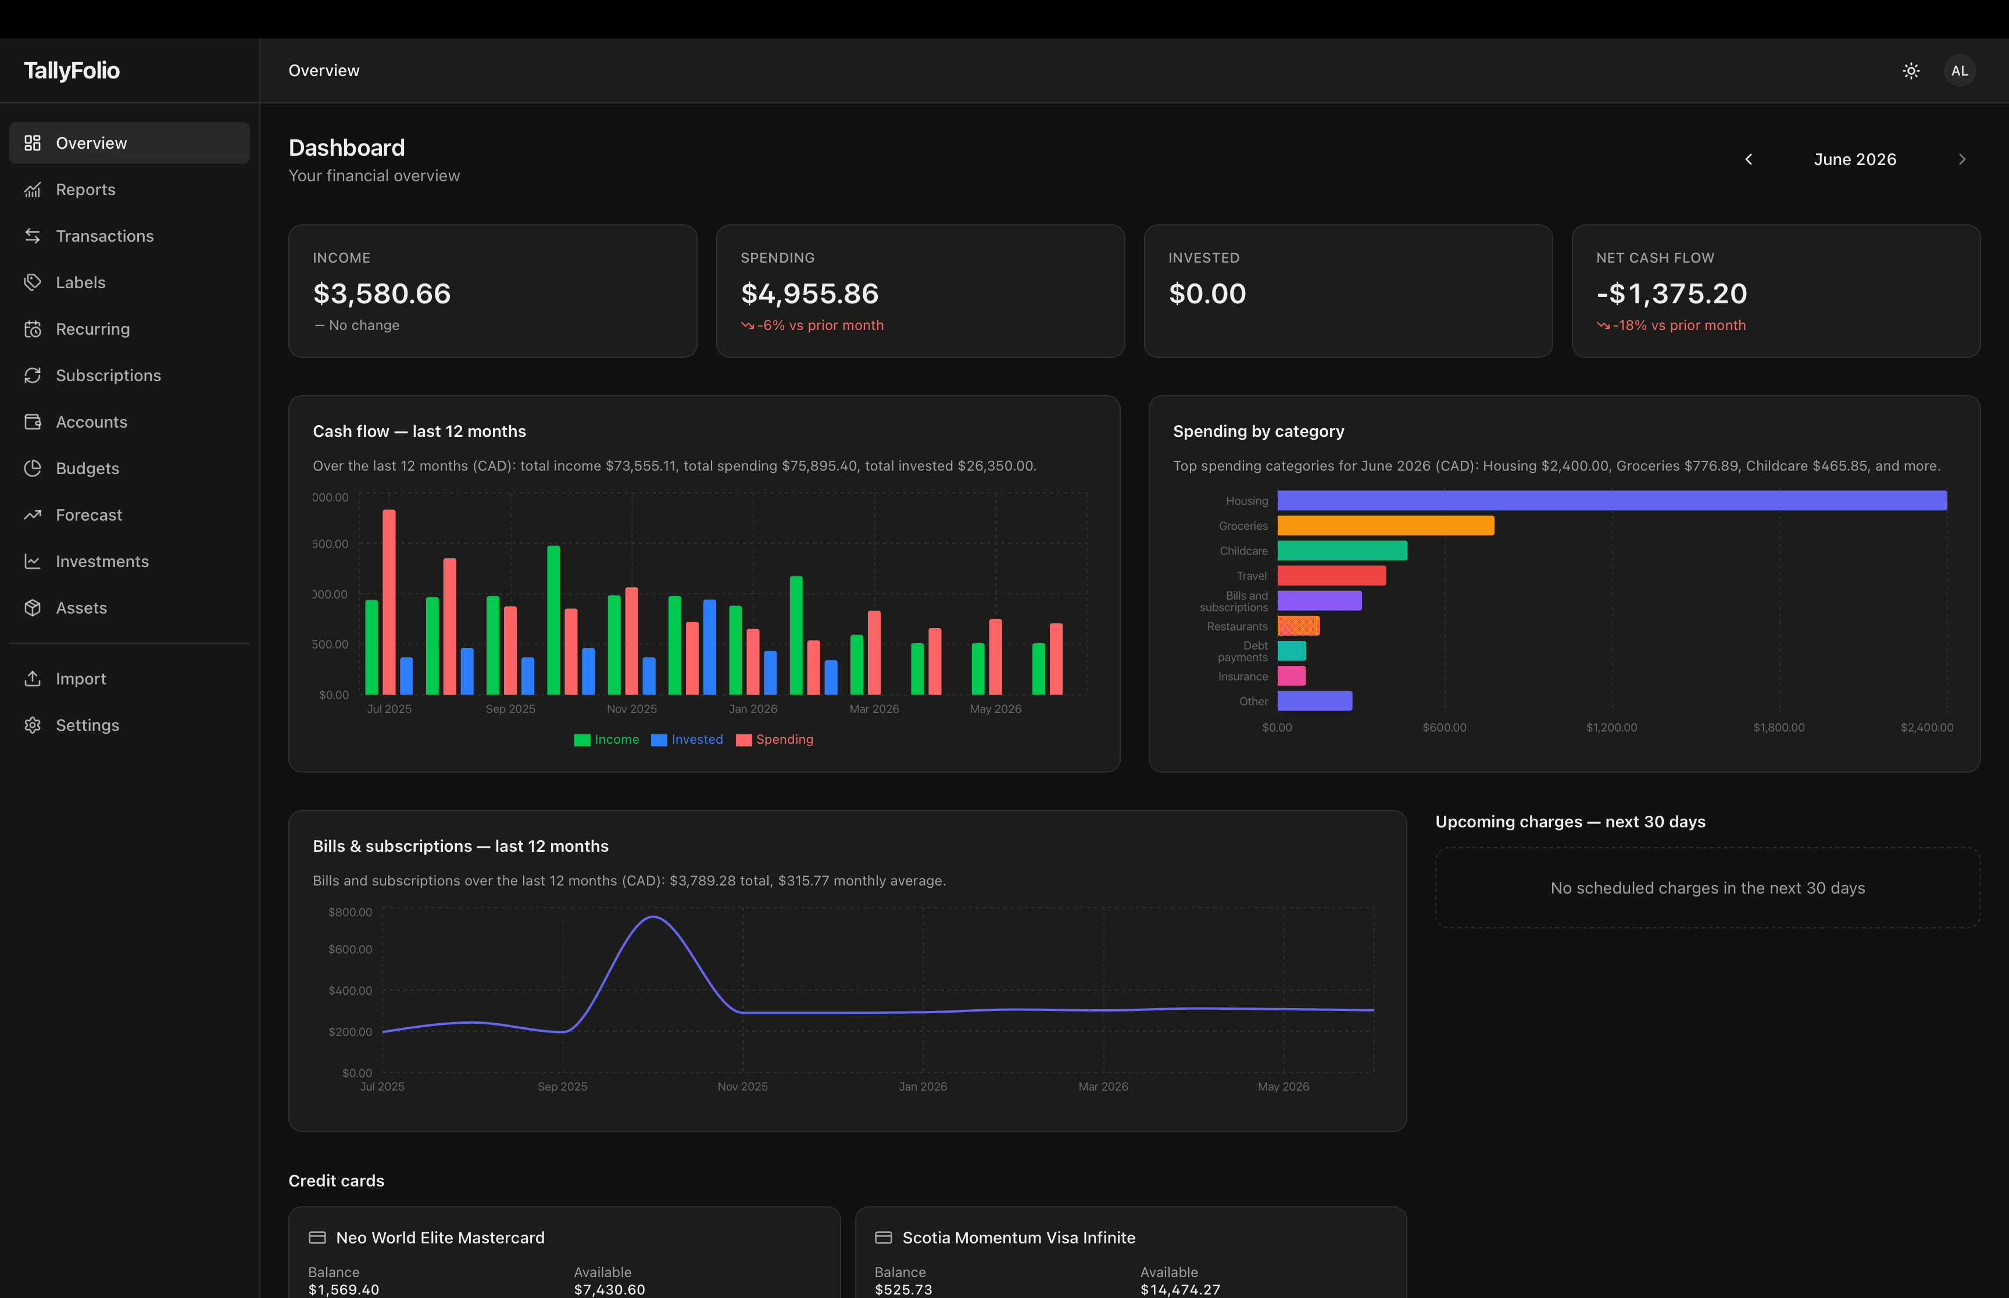This screenshot has height=1298, width=2009.
Task: Open the AL user avatar menu
Action: click(x=1959, y=71)
